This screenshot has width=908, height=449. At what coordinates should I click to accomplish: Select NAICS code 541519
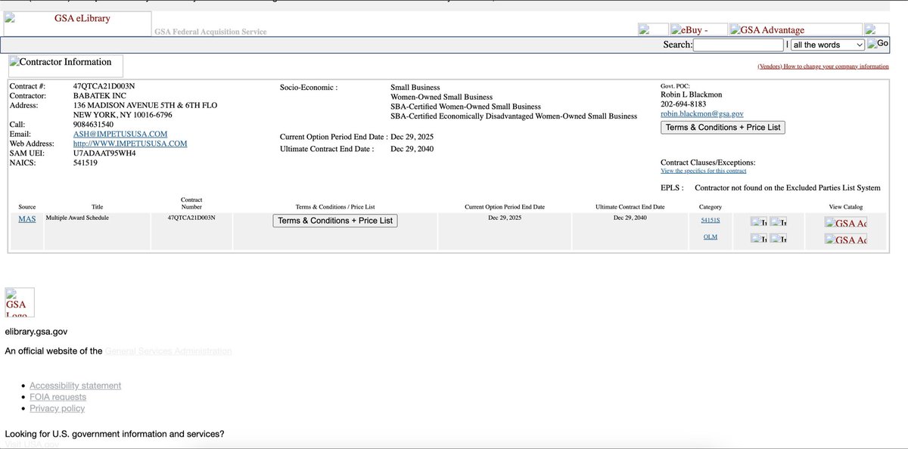[x=87, y=163]
